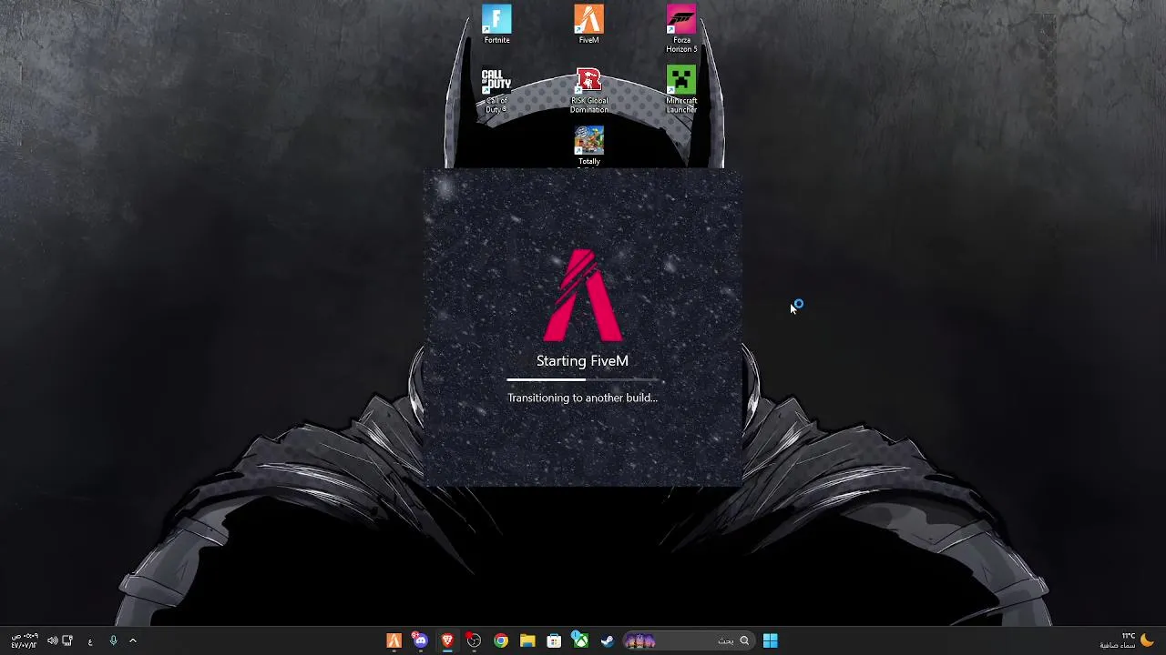
Task: Click the 'Starting FiveM' text
Action: [x=582, y=360]
